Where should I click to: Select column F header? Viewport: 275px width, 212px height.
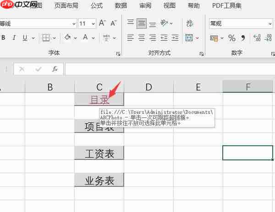point(247,86)
